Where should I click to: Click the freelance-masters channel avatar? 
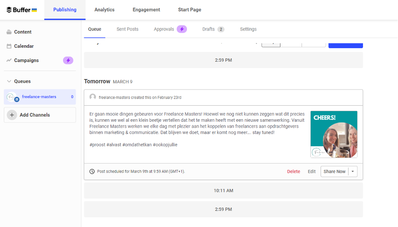[x=12, y=97]
